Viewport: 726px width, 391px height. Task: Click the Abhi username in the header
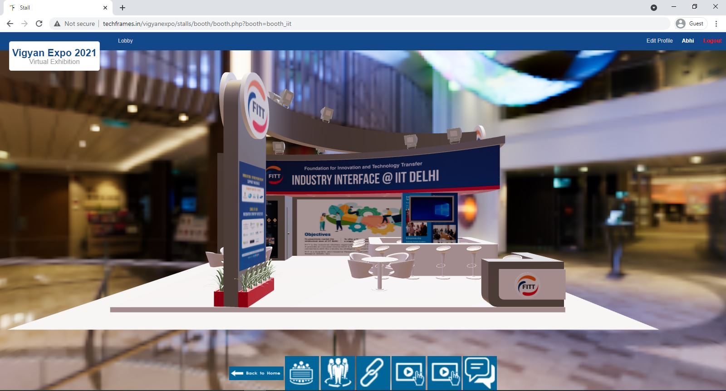tap(687, 41)
